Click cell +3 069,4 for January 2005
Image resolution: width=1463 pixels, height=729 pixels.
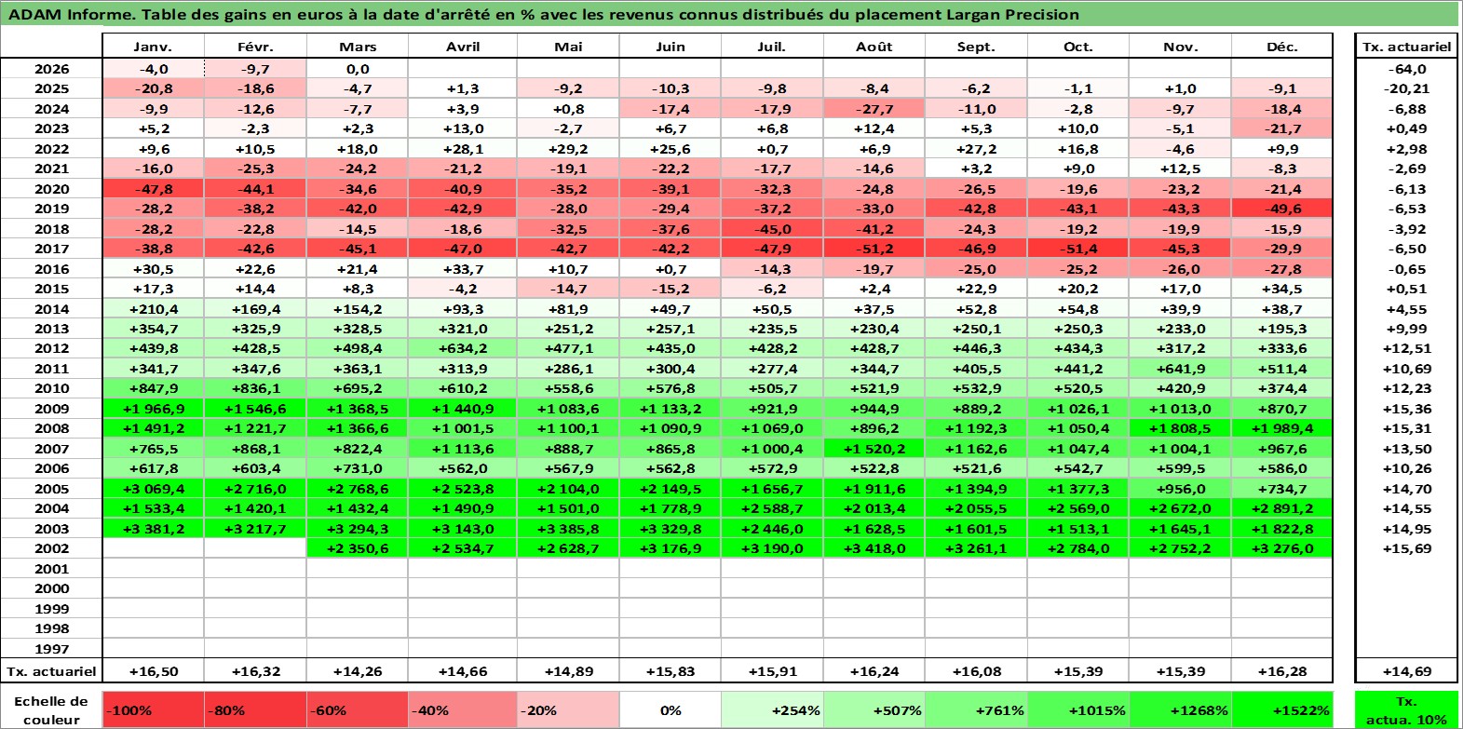click(x=153, y=489)
